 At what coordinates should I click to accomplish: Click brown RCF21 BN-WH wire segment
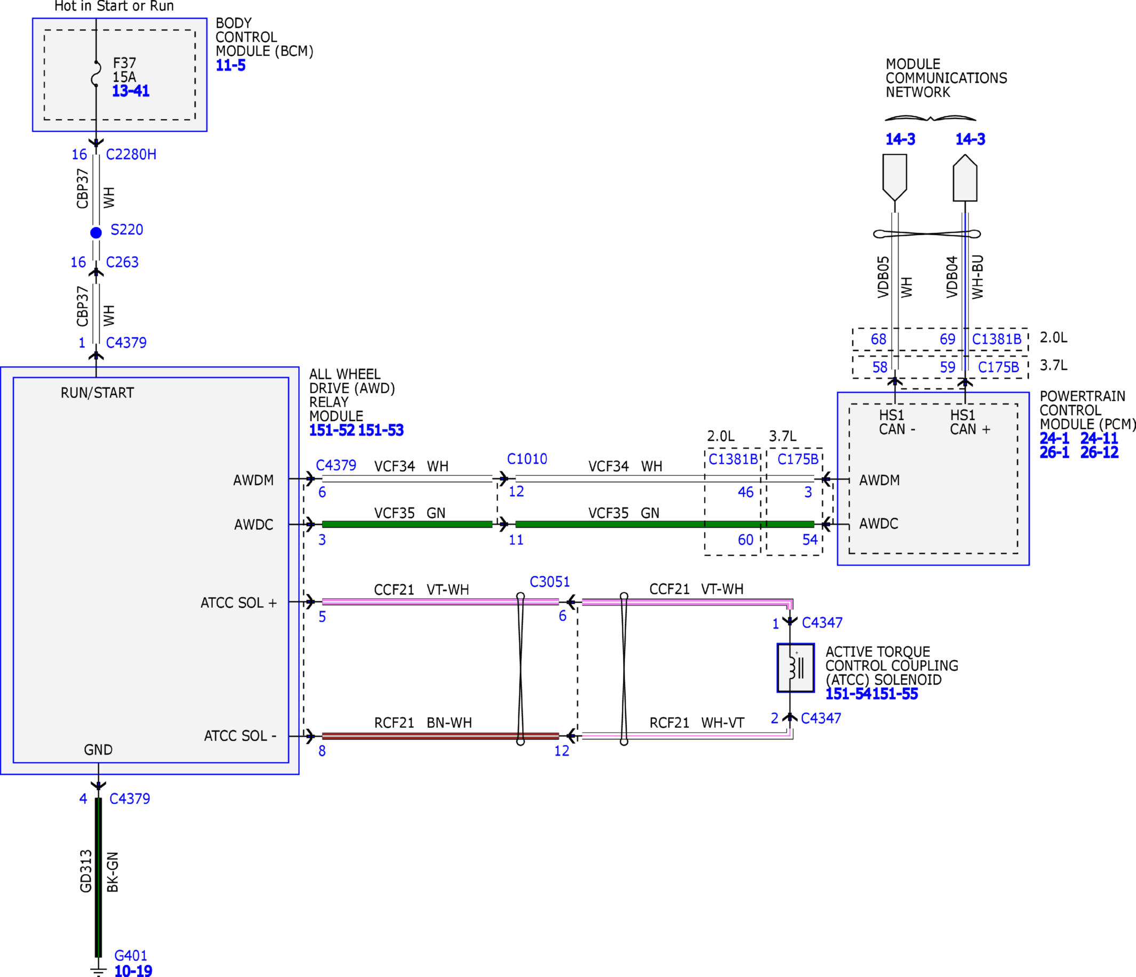coord(440,736)
